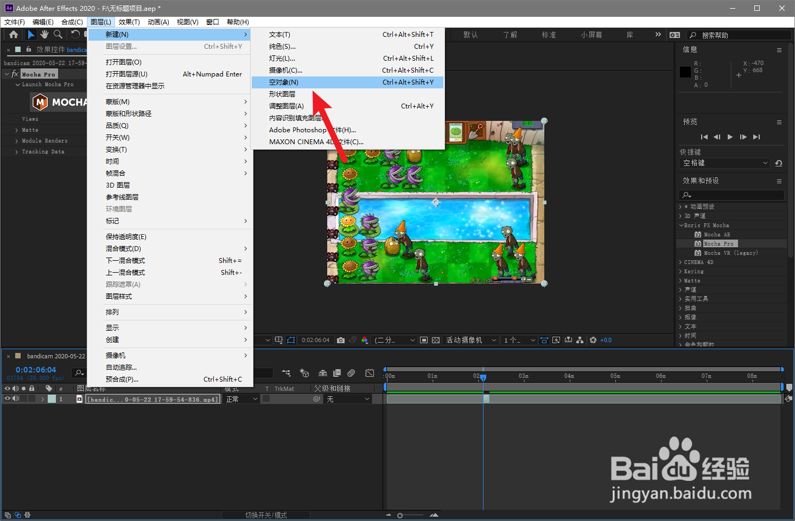
Task: Open 效果(T) menu
Action: click(129, 22)
